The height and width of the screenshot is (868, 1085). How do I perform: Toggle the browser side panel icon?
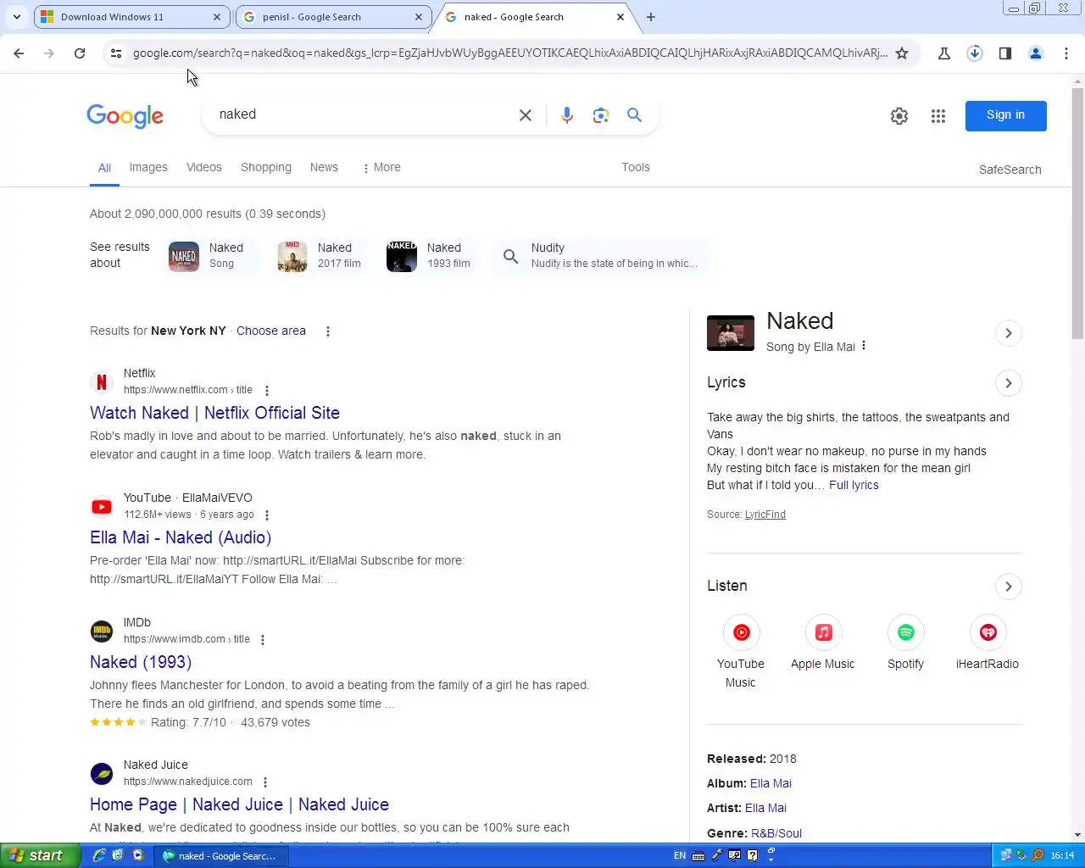(x=1005, y=53)
